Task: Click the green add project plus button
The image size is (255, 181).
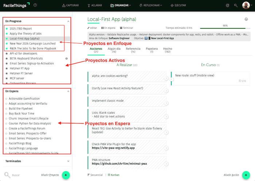Action: pos(66,175)
